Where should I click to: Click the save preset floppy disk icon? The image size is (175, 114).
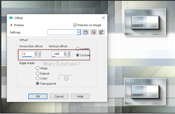pos(86,32)
